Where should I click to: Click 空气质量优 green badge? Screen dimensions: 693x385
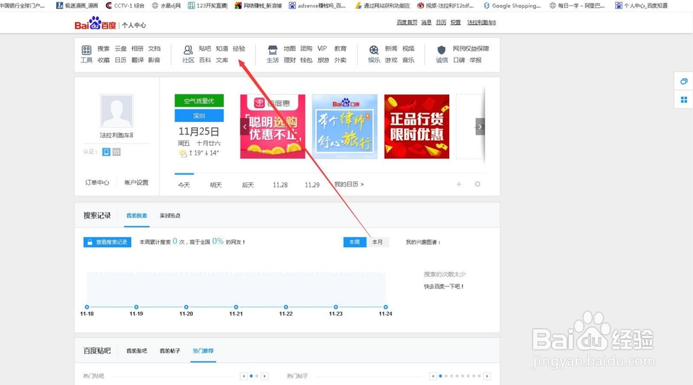tap(199, 101)
